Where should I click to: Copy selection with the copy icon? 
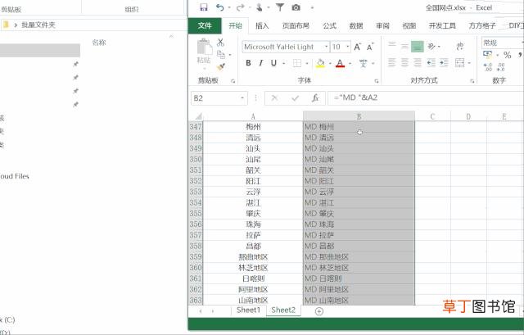point(221,55)
